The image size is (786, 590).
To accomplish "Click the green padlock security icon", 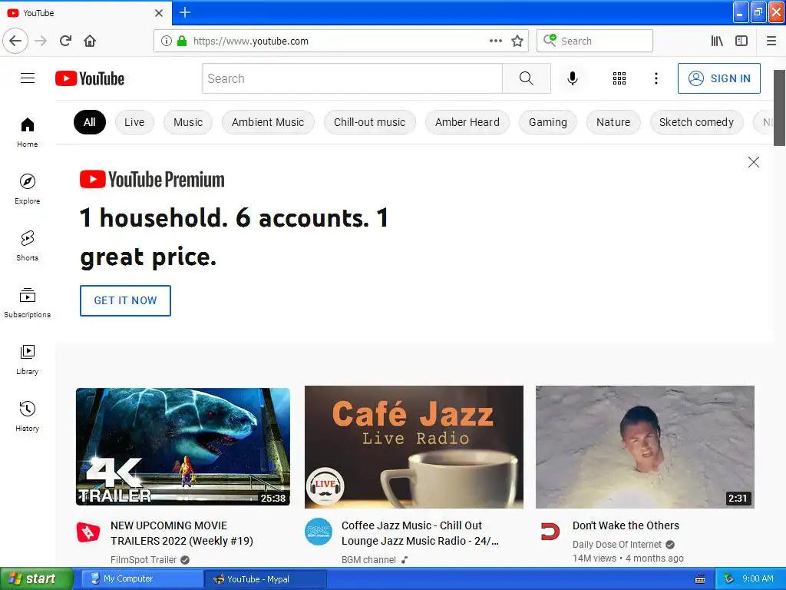I will (182, 41).
